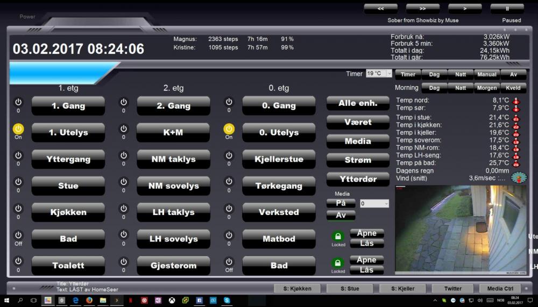The width and height of the screenshot is (538, 307).
Task: Click outdoor camera feed thumbnail
Action: tap(461, 230)
